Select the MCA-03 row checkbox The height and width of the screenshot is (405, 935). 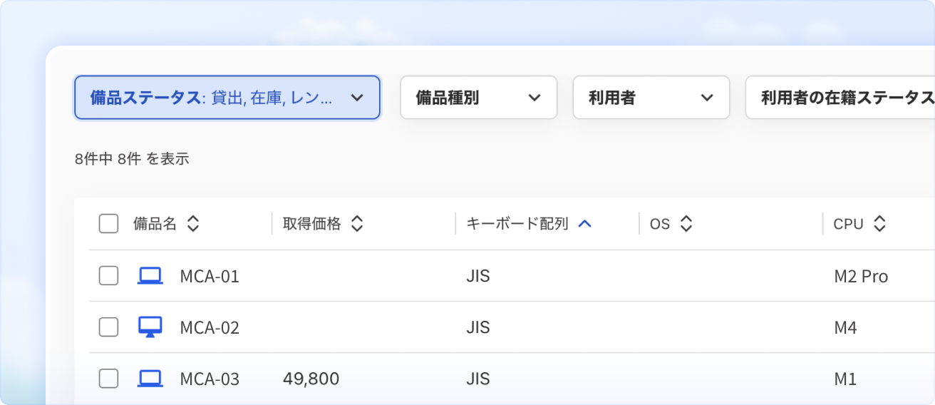click(x=108, y=379)
